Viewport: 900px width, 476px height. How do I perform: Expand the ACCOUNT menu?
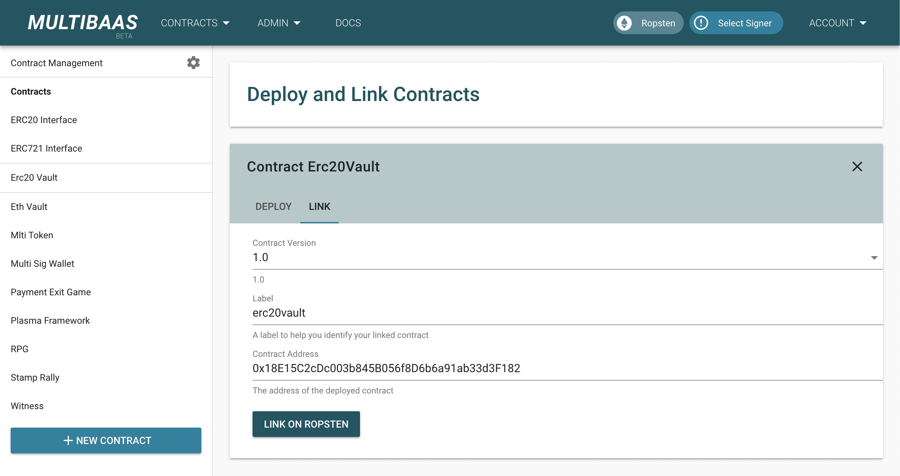point(838,23)
